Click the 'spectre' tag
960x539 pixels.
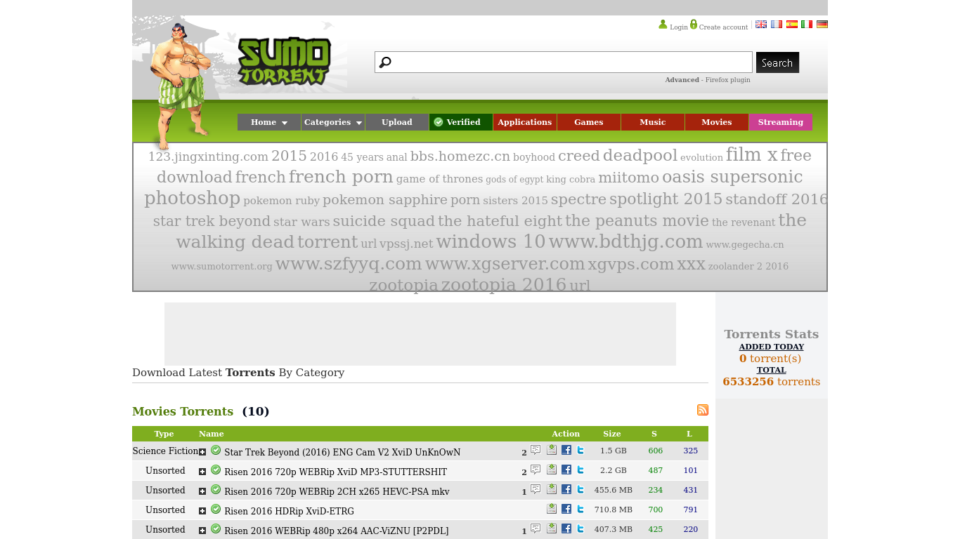click(578, 199)
